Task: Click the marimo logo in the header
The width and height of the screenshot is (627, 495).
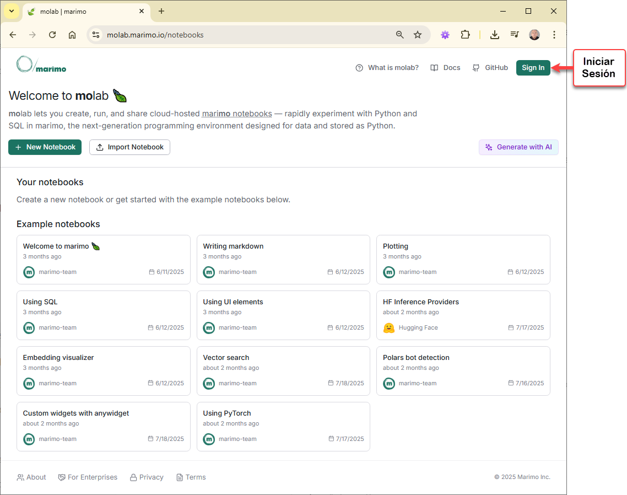Action: click(x=41, y=65)
